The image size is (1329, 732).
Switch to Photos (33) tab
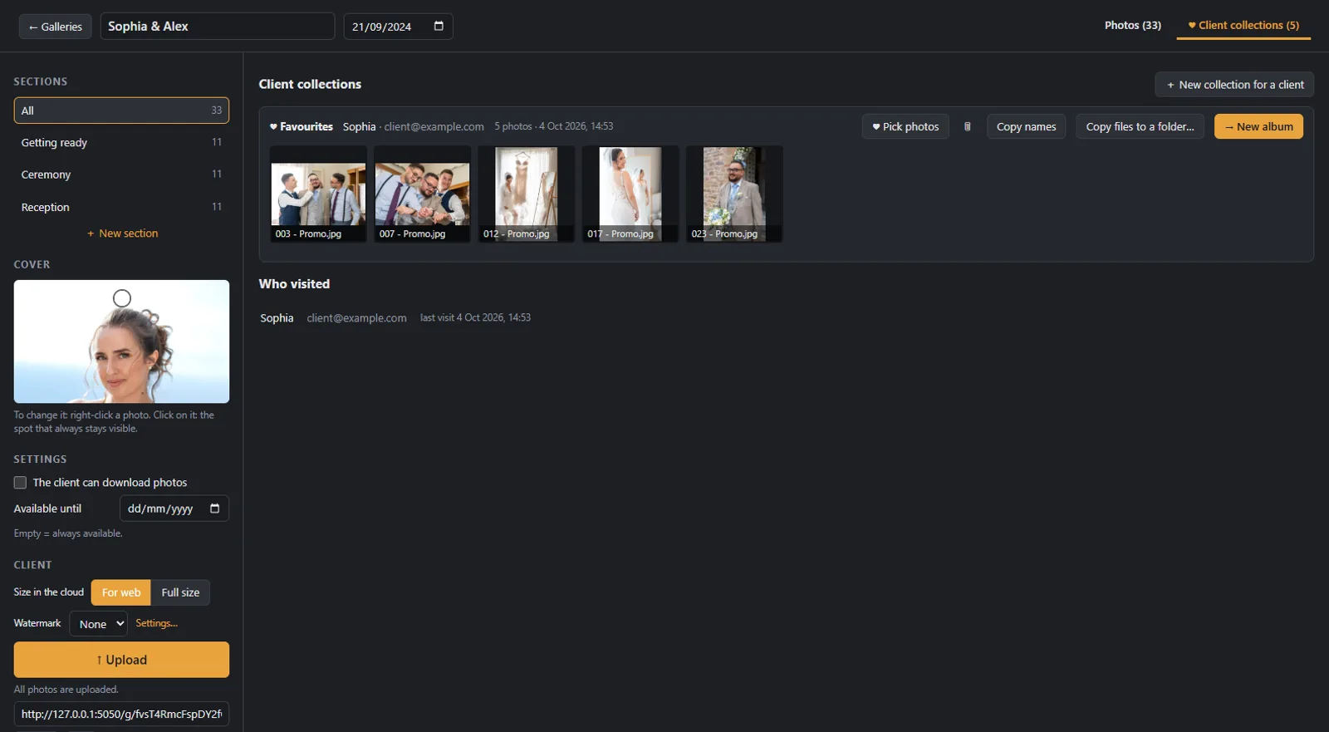[1132, 25]
